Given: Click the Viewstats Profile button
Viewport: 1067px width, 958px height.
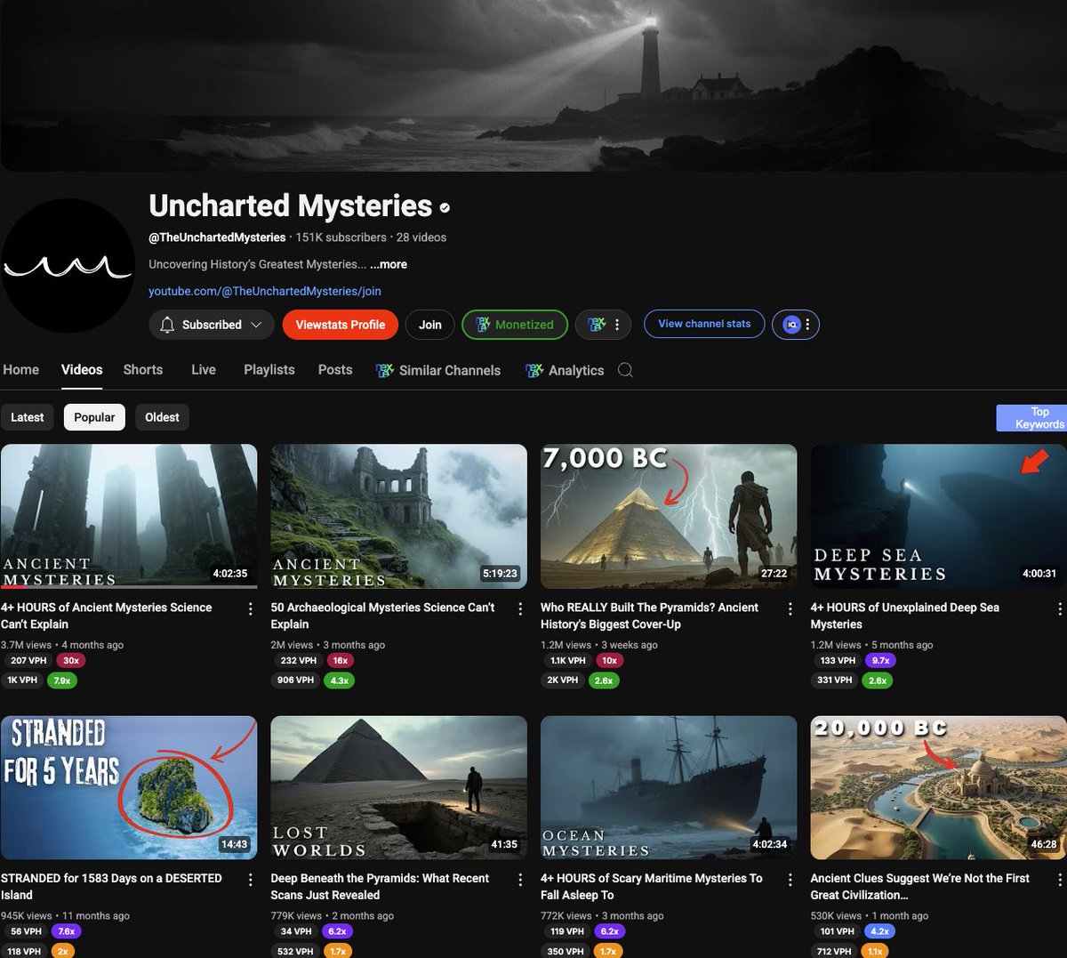Looking at the screenshot, I should click(340, 324).
